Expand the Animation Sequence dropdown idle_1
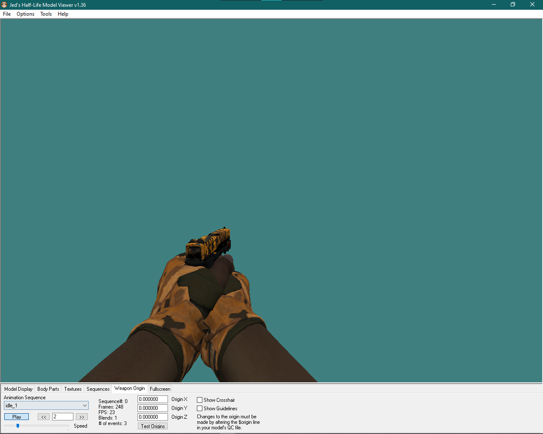This screenshot has height=434, width=543. (46, 406)
